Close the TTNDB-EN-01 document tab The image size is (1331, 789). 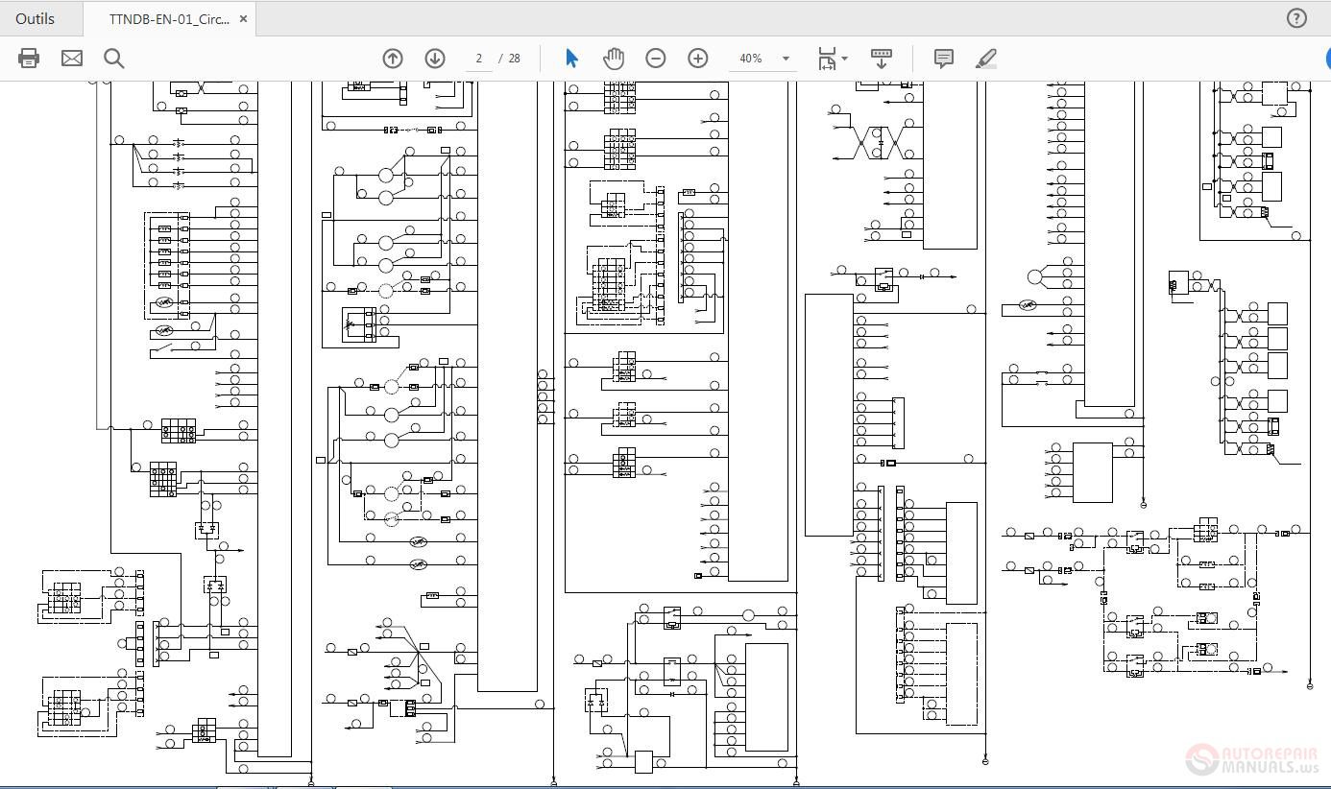tap(243, 18)
